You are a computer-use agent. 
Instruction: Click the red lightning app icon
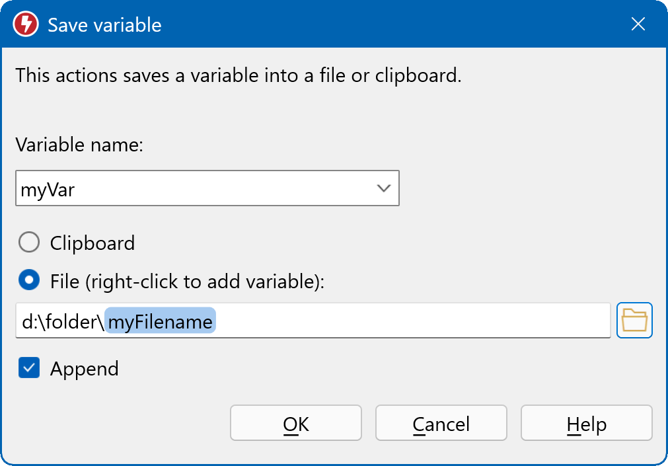[26, 24]
